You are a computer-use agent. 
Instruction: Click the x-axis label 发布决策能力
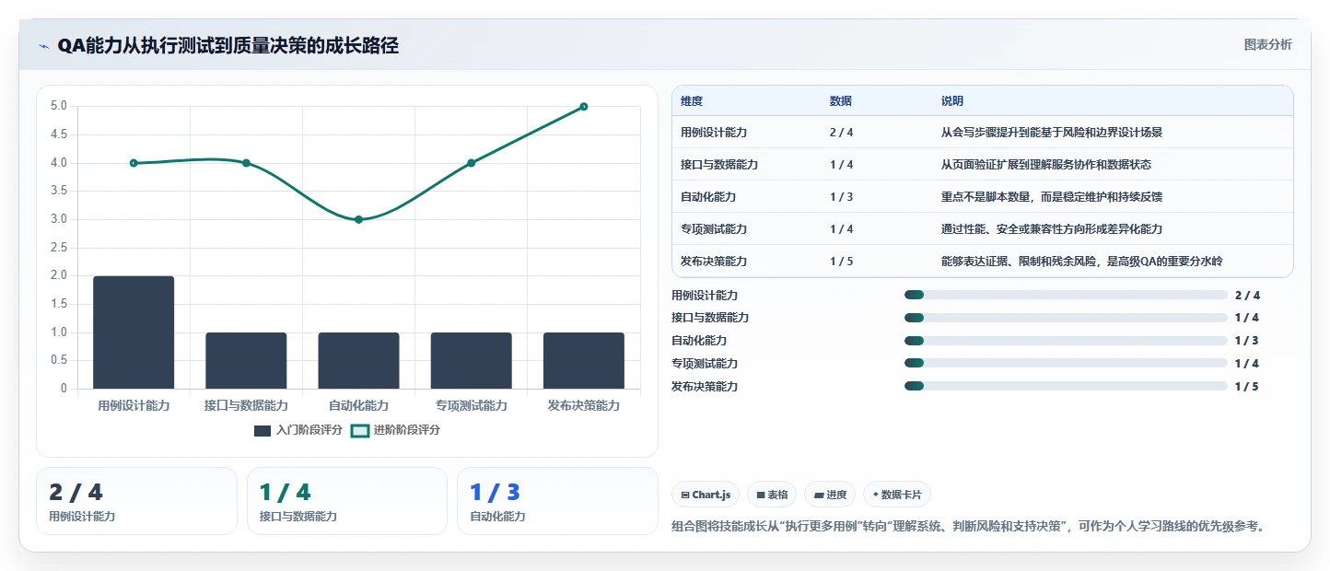click(584, 405)
